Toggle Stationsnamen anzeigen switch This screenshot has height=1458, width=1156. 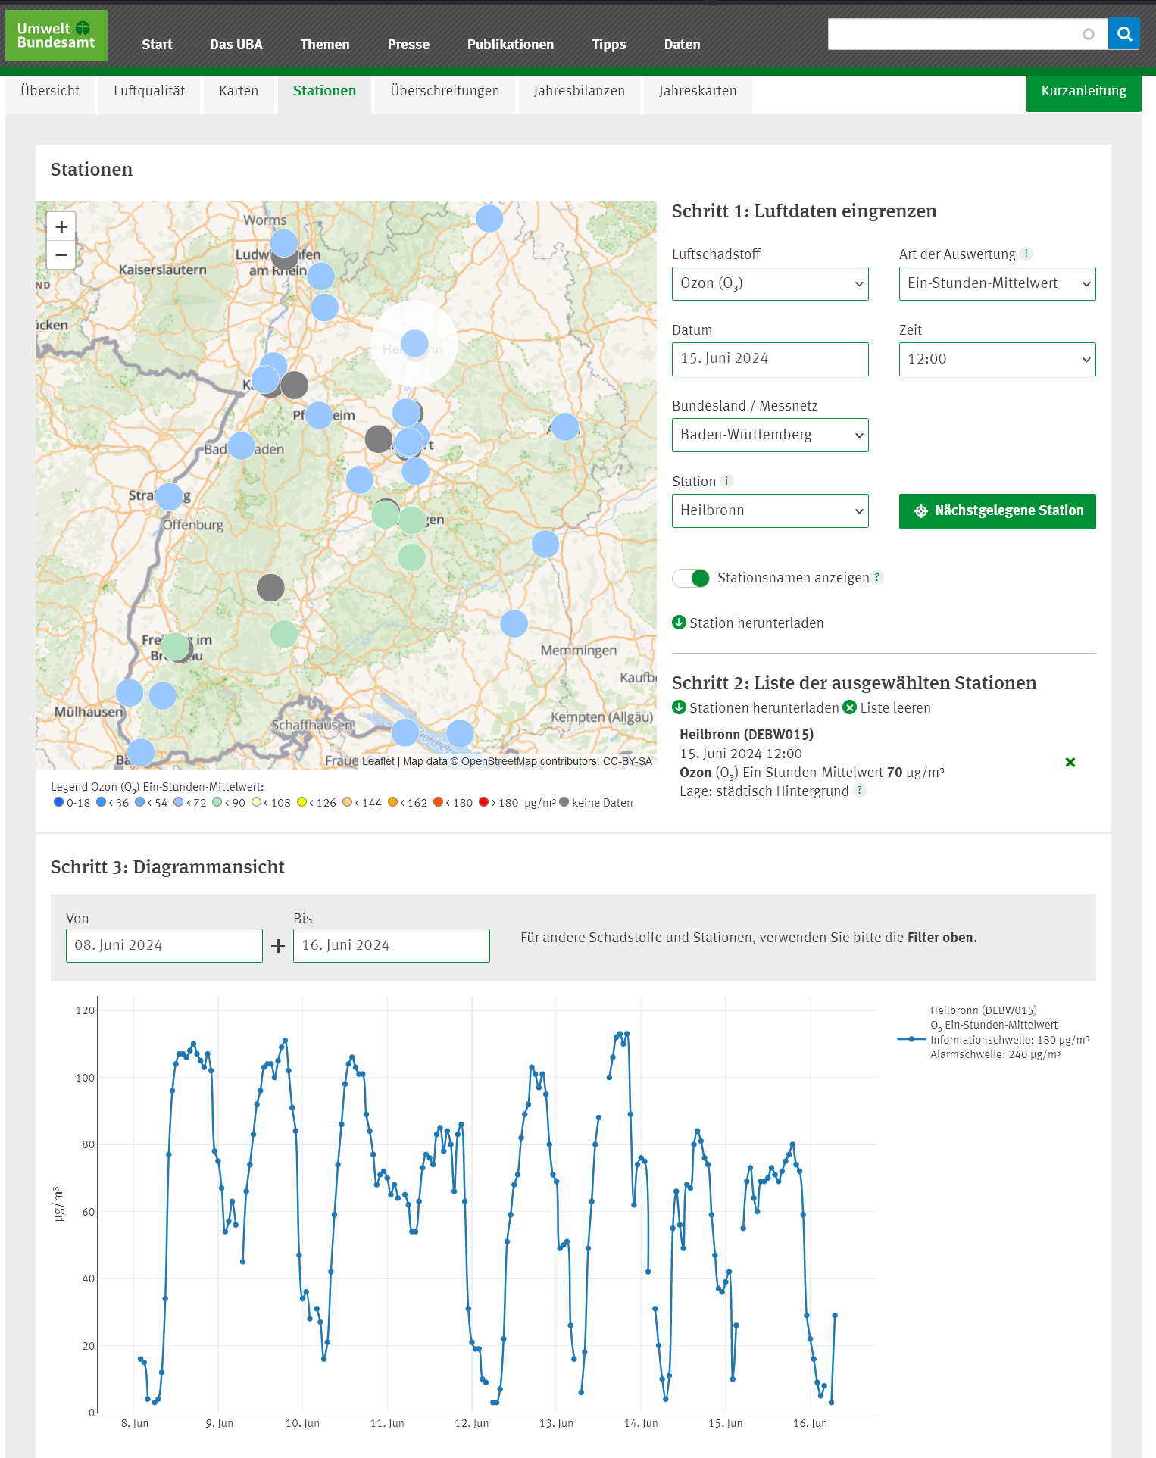tap(691, 578)
